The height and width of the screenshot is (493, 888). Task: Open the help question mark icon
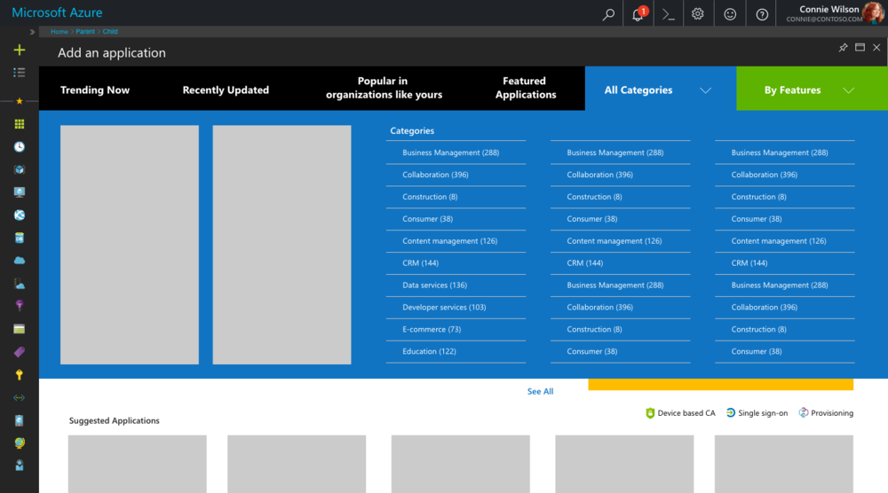[x=762, y=15]
